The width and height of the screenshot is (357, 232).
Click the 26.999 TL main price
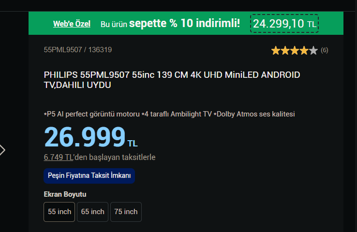pyautogui.click(x=91, y=137)
